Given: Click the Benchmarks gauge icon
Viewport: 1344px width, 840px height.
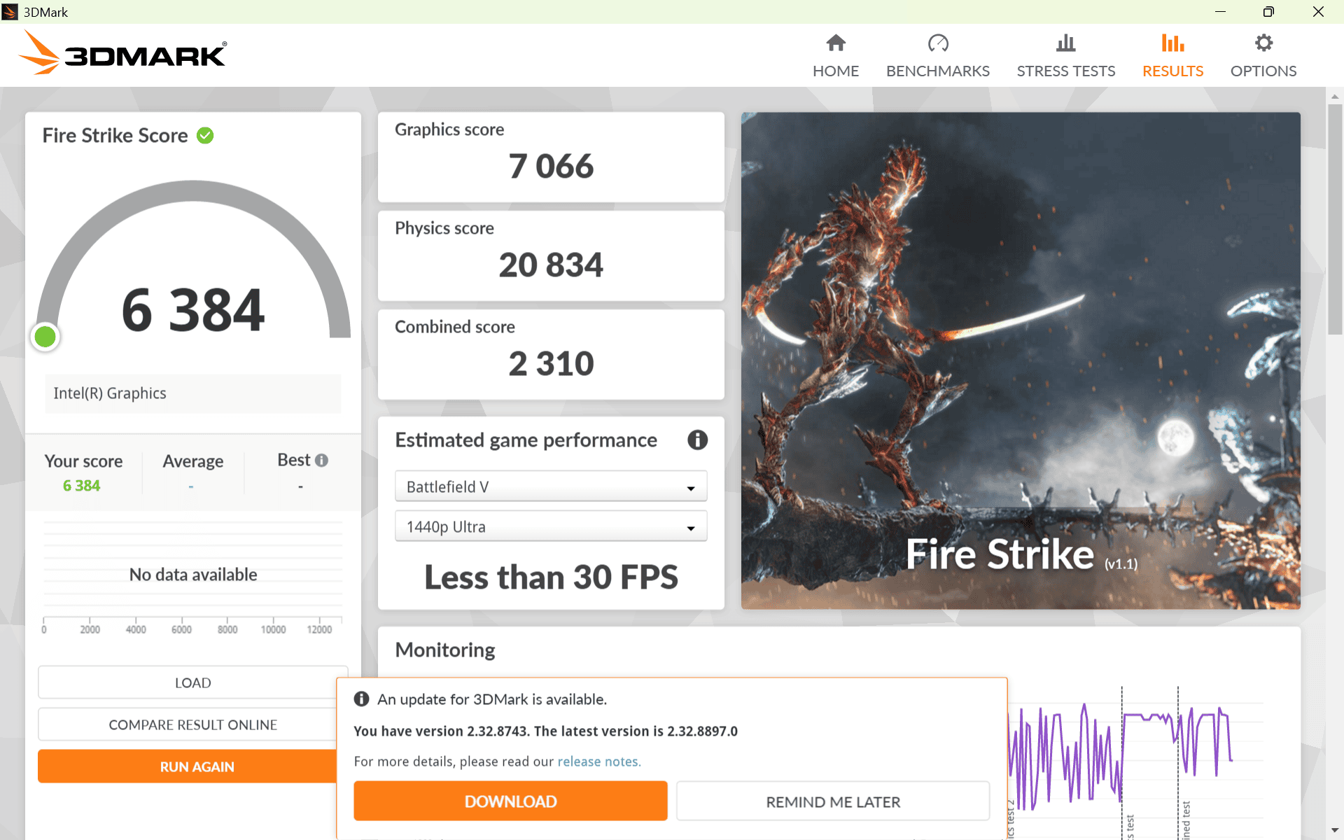Looking at the screenshot, I should (938, 43).
